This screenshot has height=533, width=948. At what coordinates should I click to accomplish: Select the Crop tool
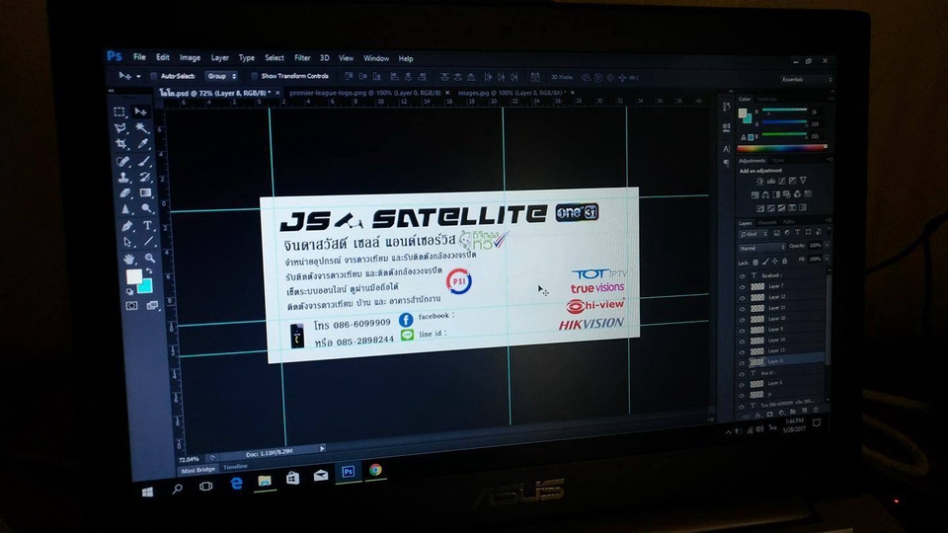(x=121, y=144)
